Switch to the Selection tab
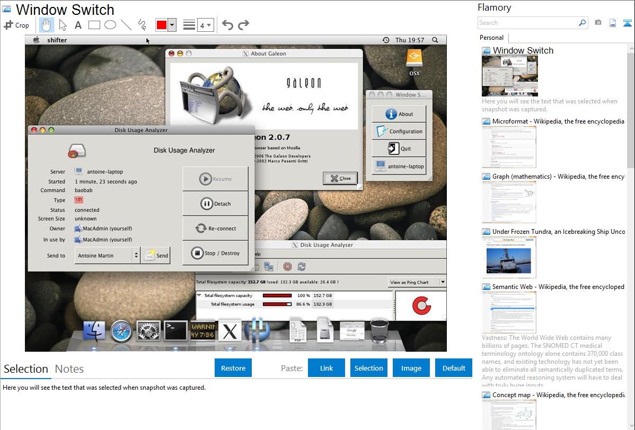This screenshot has height=430, width=635. (x=26, y=369)
